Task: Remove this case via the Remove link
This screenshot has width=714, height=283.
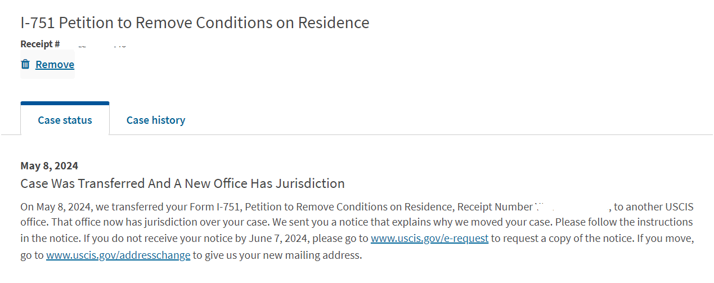Action: tap(55, 64)
